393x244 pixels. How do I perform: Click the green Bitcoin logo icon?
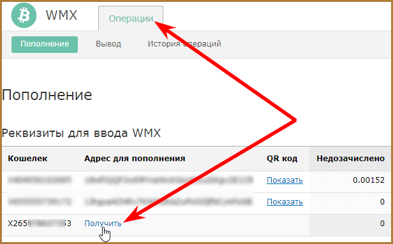tap(24, 15)
